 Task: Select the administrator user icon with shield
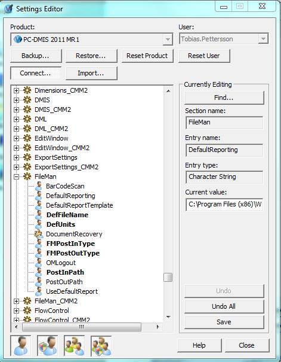(x=47, y=346)
